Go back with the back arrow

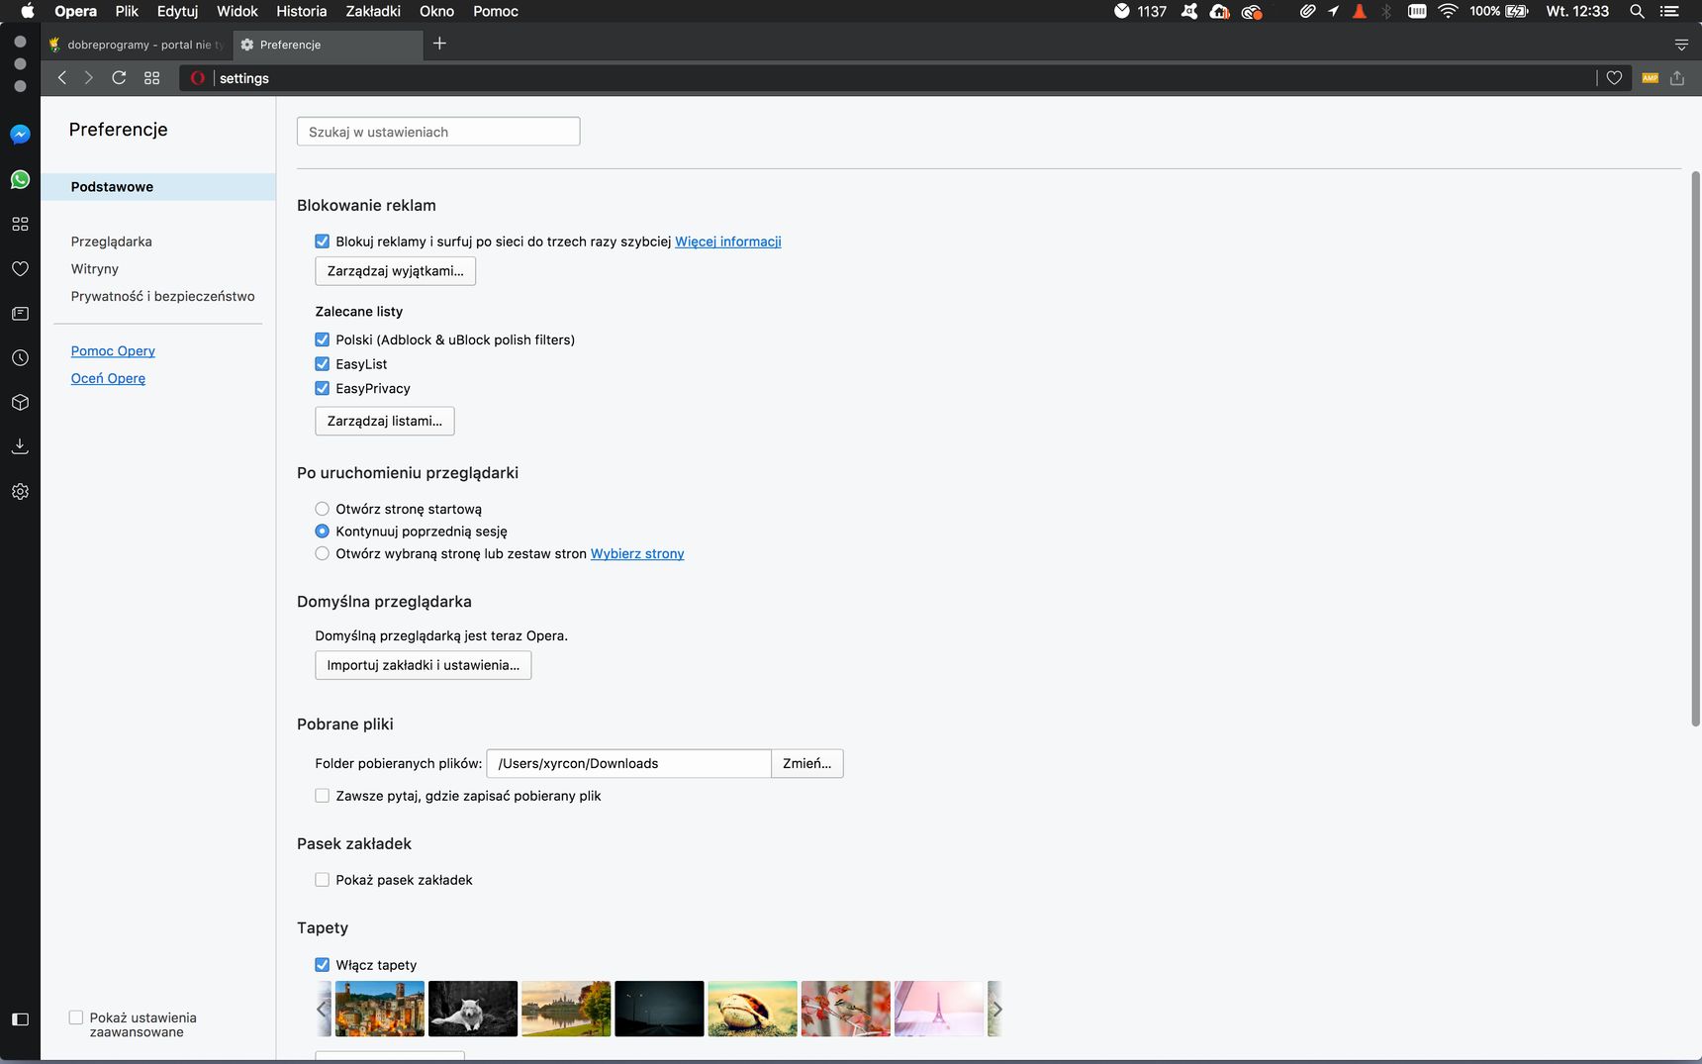click(61, 77)
